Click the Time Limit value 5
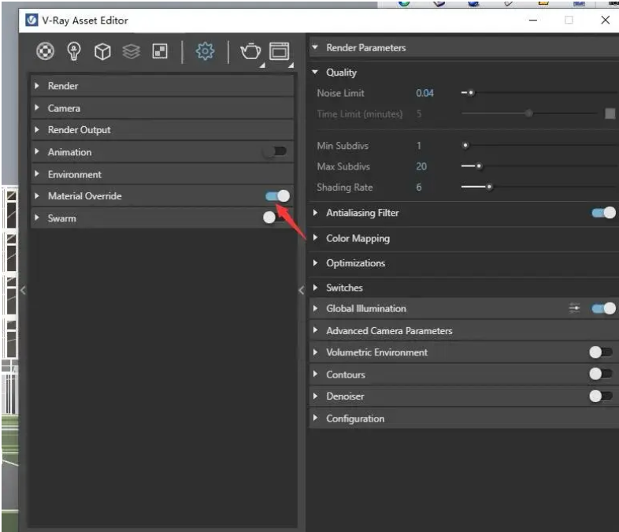 (419, 114)
